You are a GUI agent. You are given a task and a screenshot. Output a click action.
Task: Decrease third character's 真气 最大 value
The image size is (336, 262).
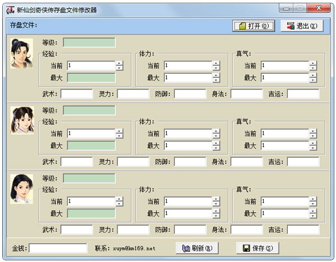(313, 216)
